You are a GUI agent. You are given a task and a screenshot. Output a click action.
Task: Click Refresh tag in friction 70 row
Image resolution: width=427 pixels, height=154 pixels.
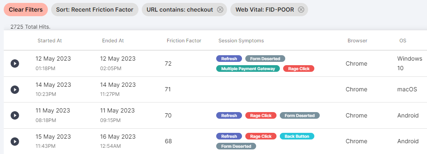(x=229, y=115)
